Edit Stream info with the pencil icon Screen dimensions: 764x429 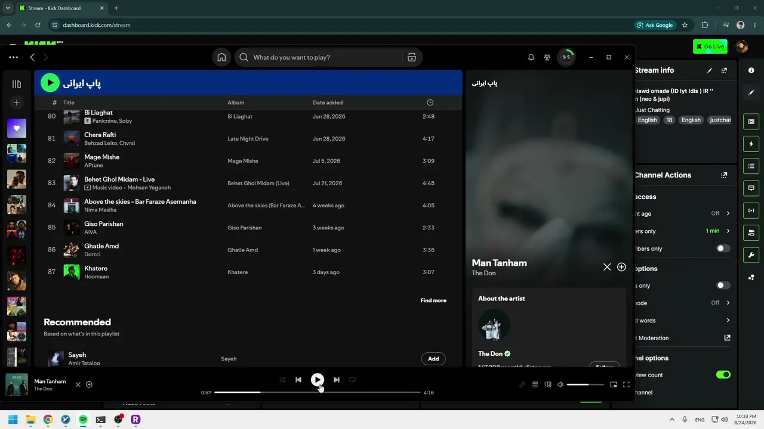click(710, 70)
